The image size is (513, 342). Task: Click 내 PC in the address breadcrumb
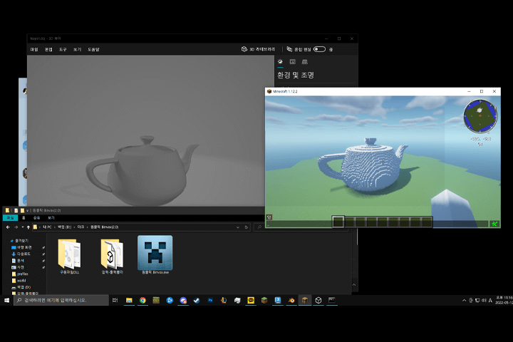(x=47, y=227)
